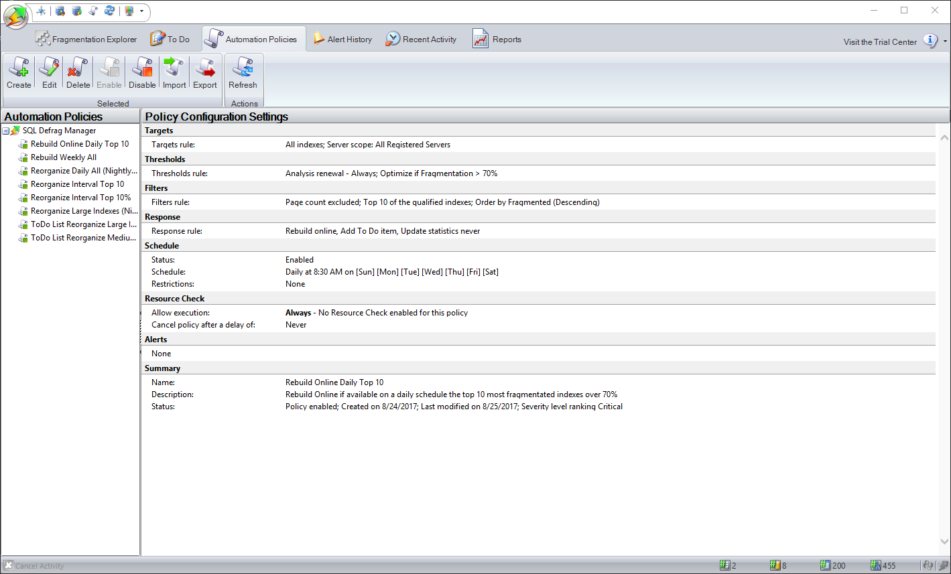
Task: Select the Reorganize Interval Top 10% policy
Action: [80, 198]
